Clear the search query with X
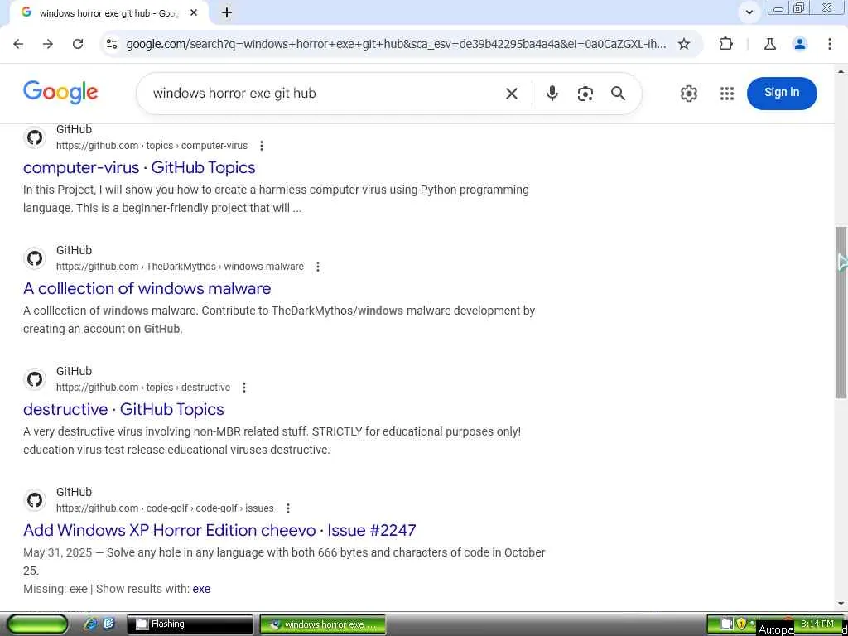 point(512,94)
